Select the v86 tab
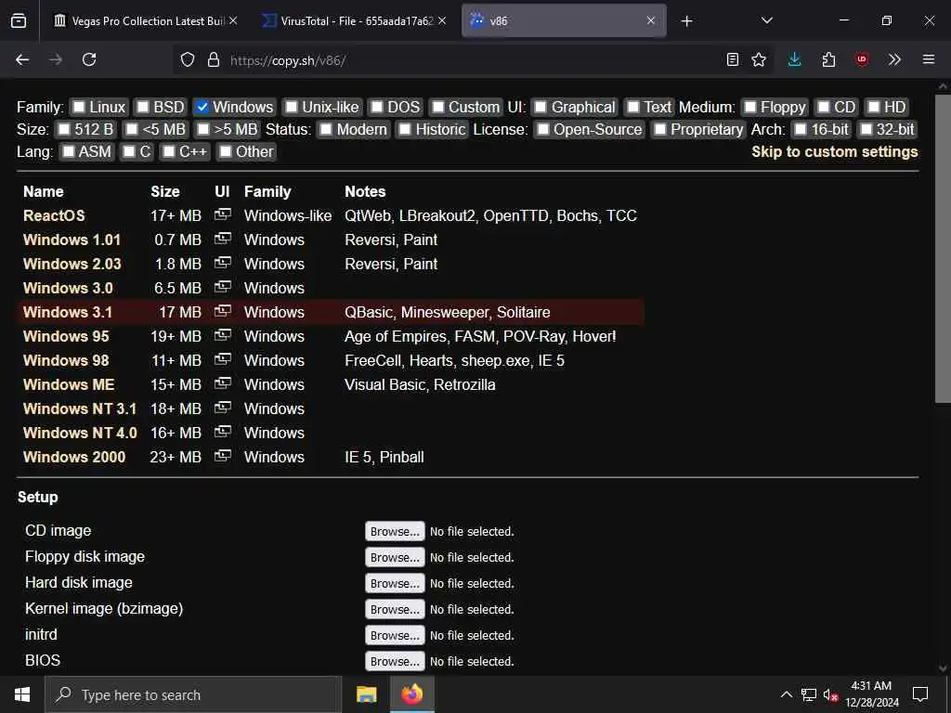This screenshot has width=951, height=713. click(564, 20)
